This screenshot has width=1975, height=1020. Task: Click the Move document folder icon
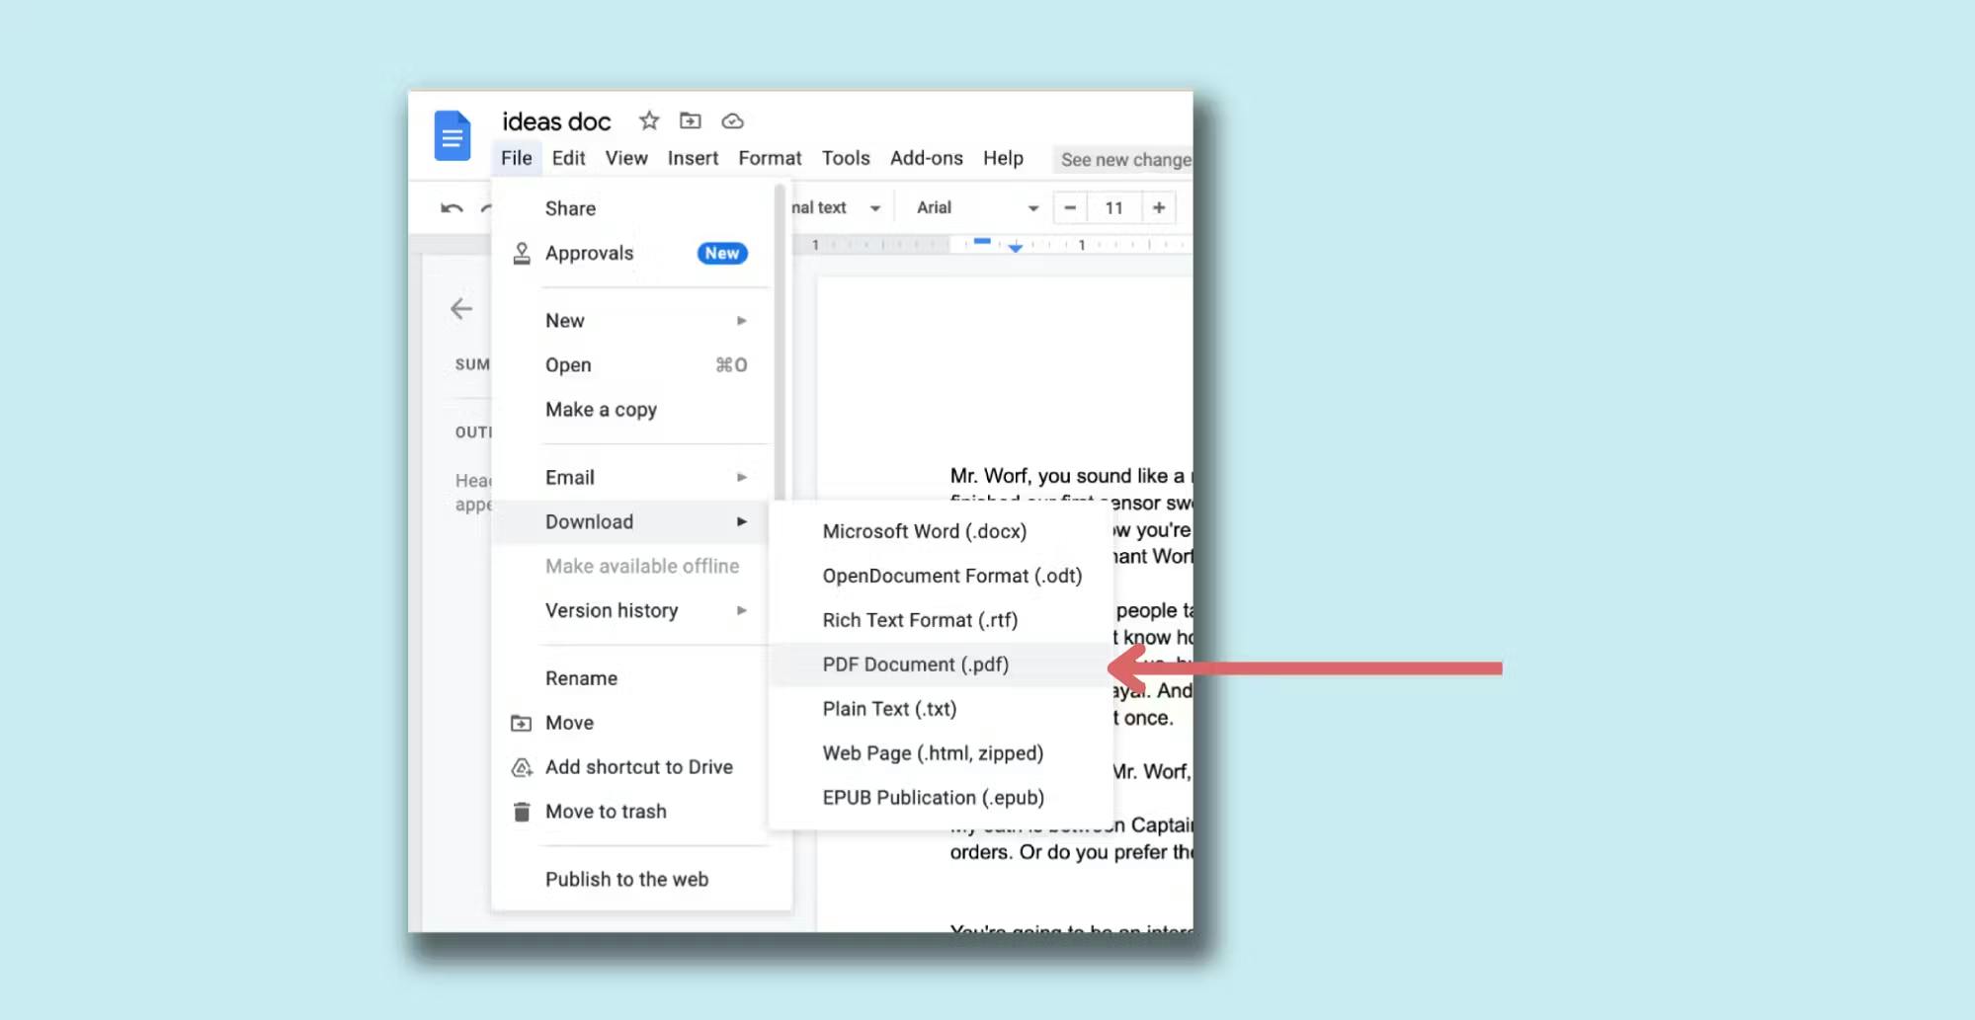[690, 120]
